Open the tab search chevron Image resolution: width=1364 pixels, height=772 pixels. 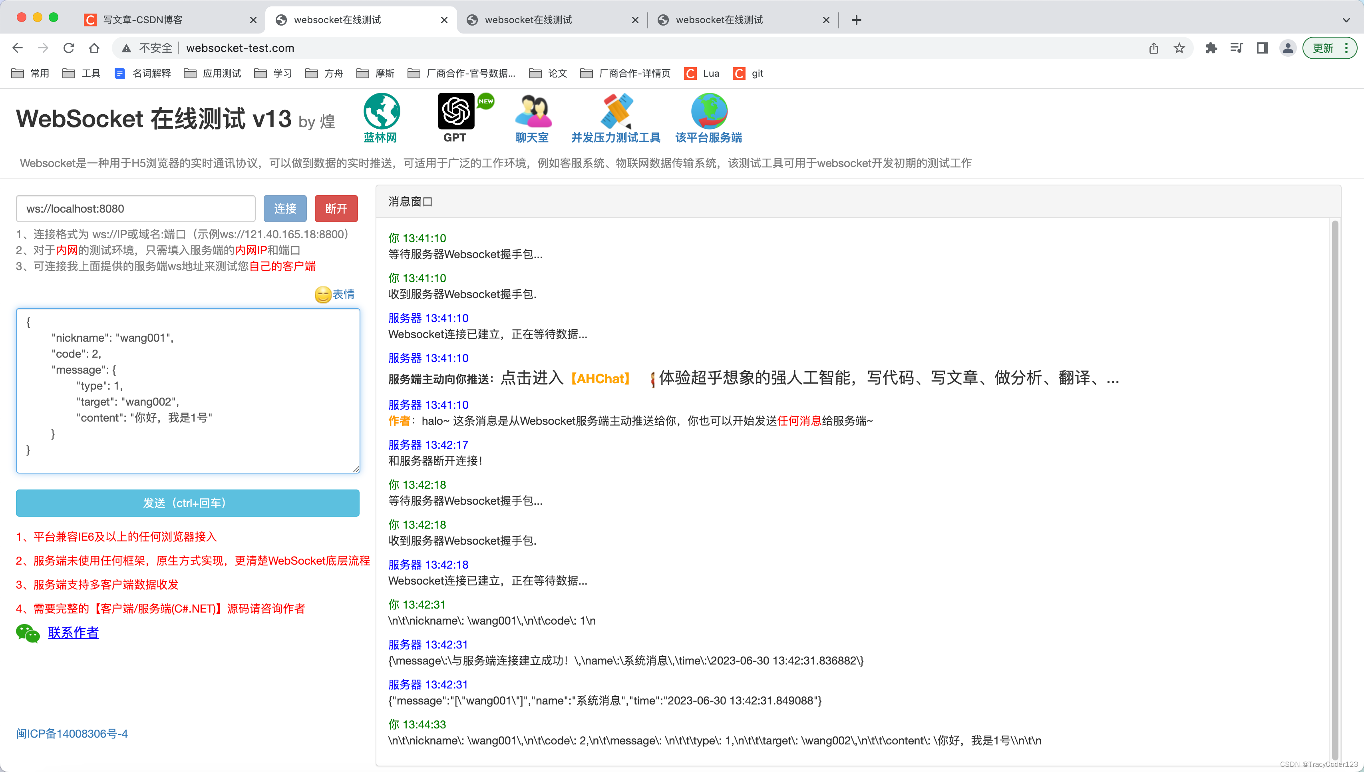(1347, 20)
